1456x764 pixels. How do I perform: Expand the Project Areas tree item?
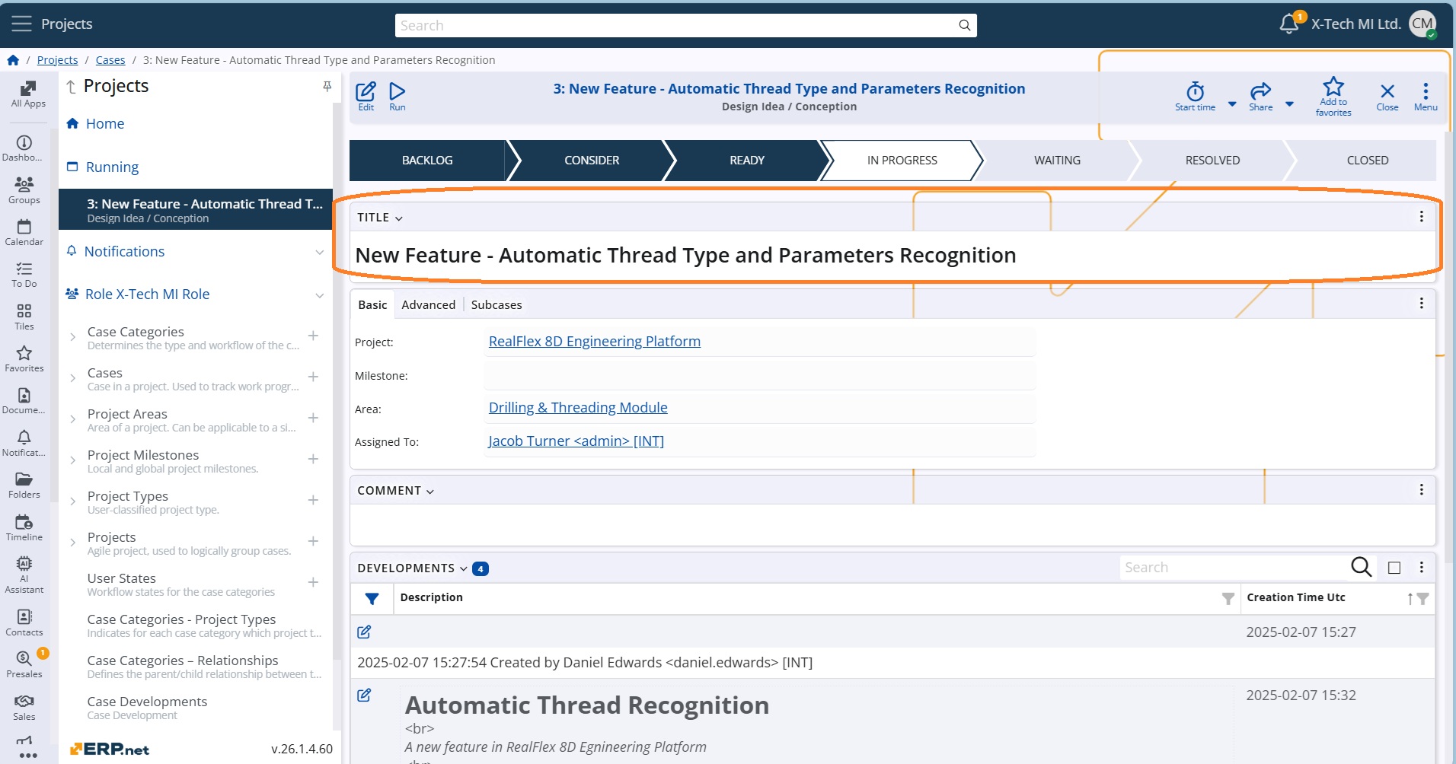[x=72, y=419]
